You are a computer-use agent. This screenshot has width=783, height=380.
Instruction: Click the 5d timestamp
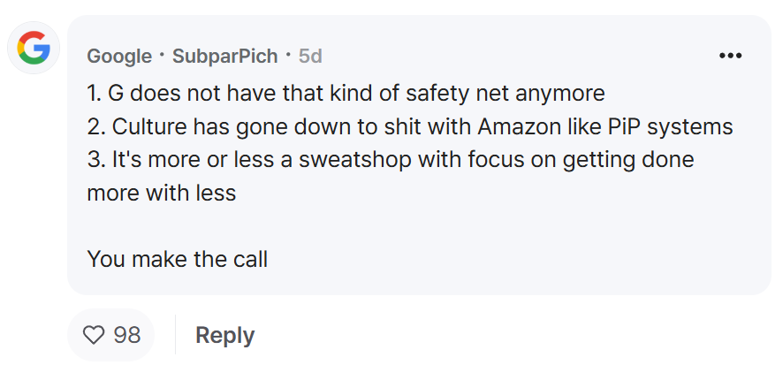pos(310,56)
